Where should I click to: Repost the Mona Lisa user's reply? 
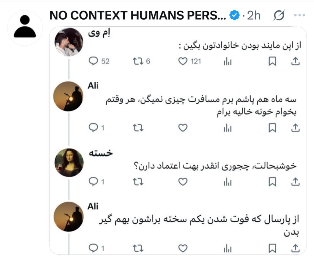[138, 182]
